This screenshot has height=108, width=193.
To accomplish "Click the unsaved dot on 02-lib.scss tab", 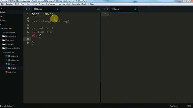I will pyautogui.click(x=57, y=9).
